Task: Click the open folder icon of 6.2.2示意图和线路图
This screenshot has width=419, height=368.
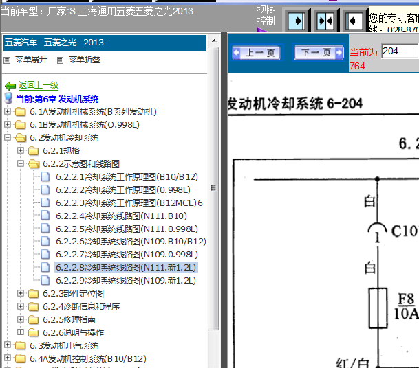Action: point(34,163)
